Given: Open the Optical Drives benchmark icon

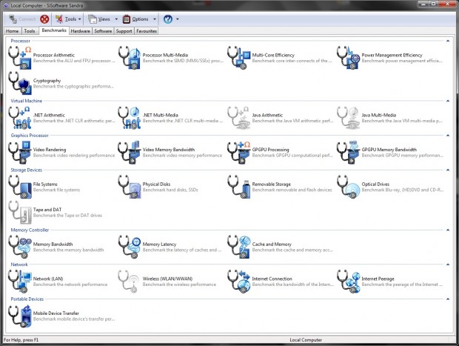Looking at the screenshot, I should coord(349,187).
